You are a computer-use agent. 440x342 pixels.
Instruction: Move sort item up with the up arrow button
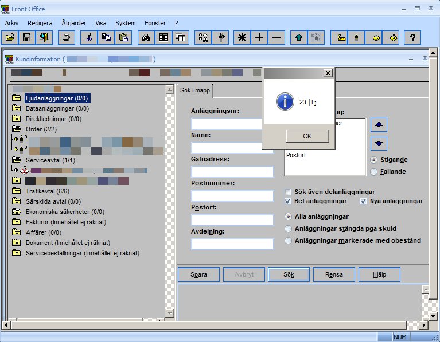[x=379, y=125]
